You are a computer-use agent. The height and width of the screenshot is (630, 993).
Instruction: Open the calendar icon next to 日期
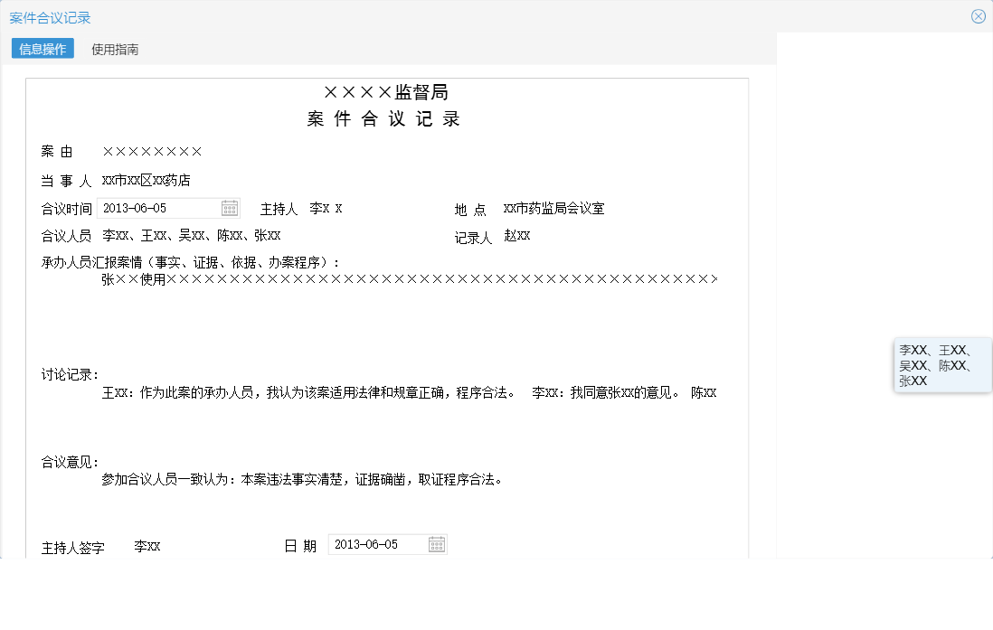(x=437, y=543)
